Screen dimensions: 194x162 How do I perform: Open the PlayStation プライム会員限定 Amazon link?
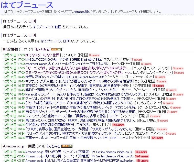click(x=80, y=161)
